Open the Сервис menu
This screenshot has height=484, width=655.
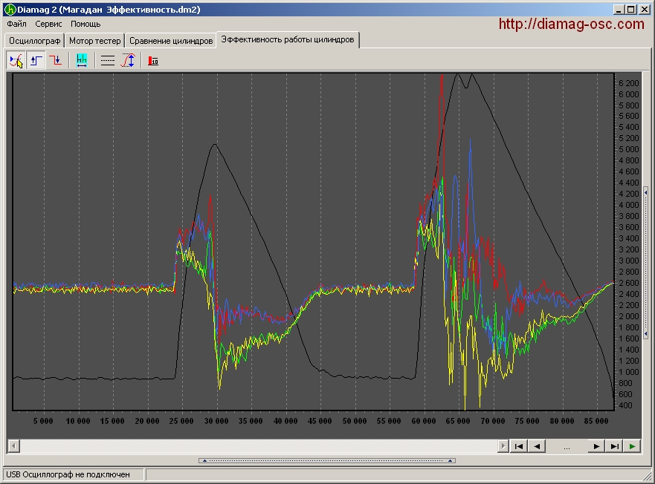pos(48,24)
